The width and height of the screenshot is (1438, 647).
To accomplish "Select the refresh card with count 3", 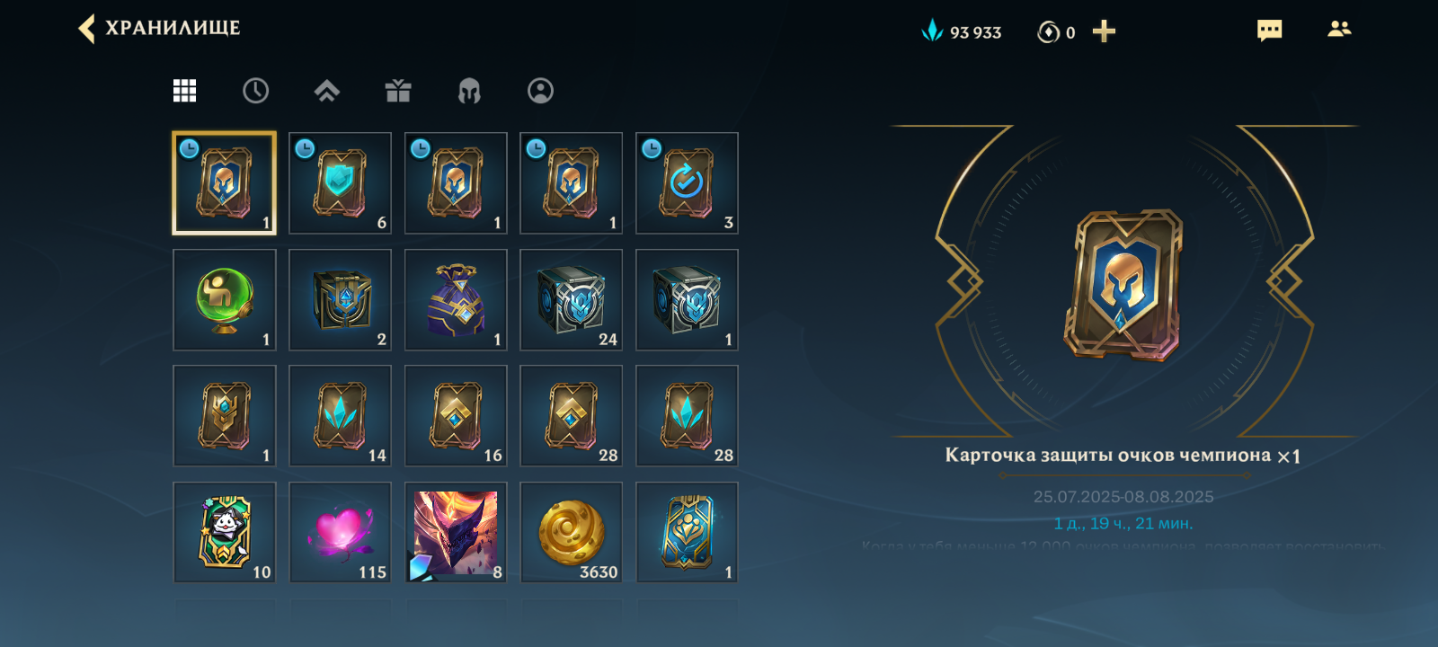I will click(x=687, y=183).
